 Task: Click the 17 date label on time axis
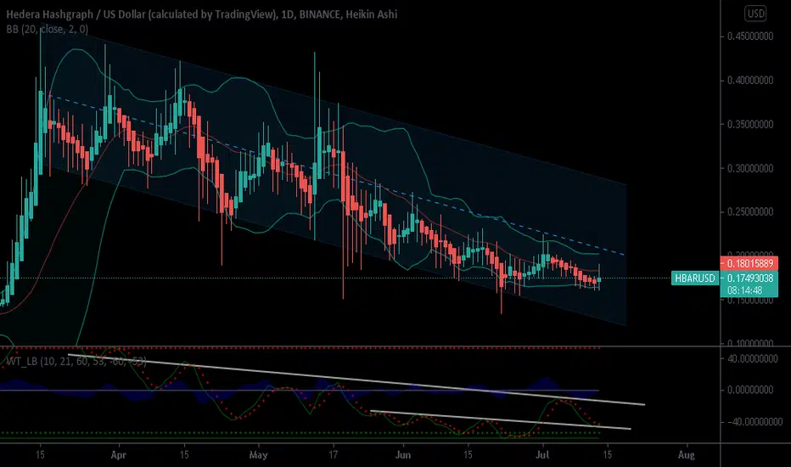tap(334, 455)
